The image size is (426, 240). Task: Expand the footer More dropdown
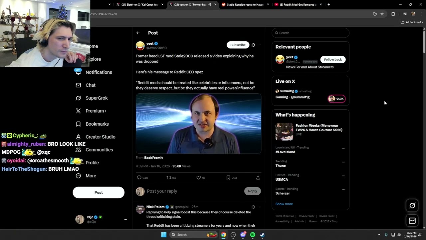point(313,221)
